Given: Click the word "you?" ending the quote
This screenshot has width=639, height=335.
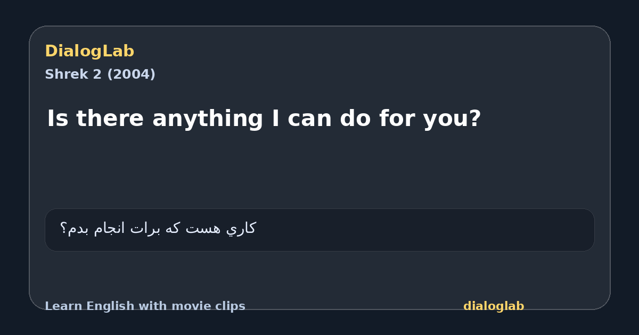Looking at the screenshot, I should [x=452, y=120].
